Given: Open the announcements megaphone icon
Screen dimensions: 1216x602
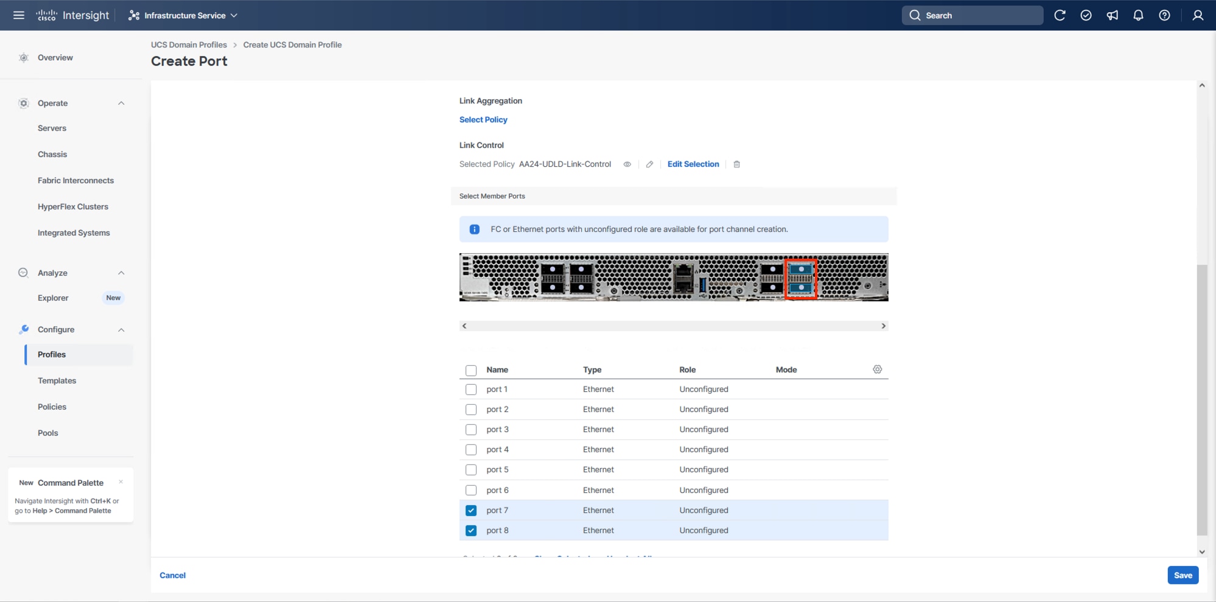Looking at the screenshot, I should click(x=1113, y=15).
